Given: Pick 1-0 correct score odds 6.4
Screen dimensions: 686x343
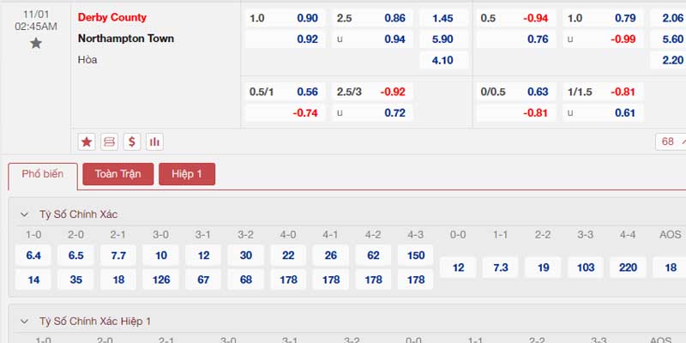Looking at the screenshot, I should click(x=33, y=256).
